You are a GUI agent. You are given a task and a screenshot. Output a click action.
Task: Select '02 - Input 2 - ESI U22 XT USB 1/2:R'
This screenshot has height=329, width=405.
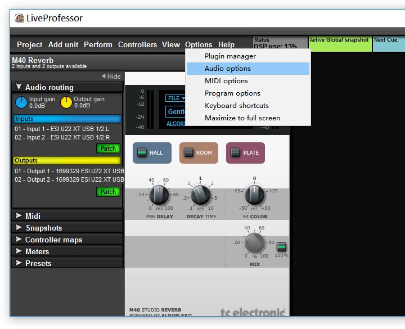[x=62, y=137]
